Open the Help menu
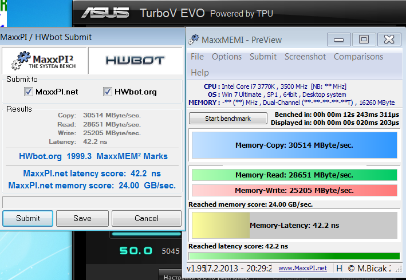Image resolution: width=406 pixels, height=280 pixels. 200,73
